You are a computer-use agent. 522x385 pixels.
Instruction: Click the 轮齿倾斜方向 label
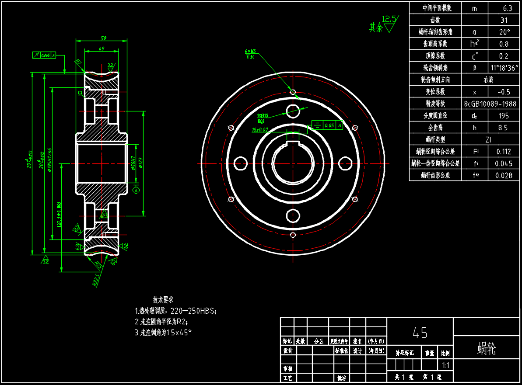click(x=435, y=80)
